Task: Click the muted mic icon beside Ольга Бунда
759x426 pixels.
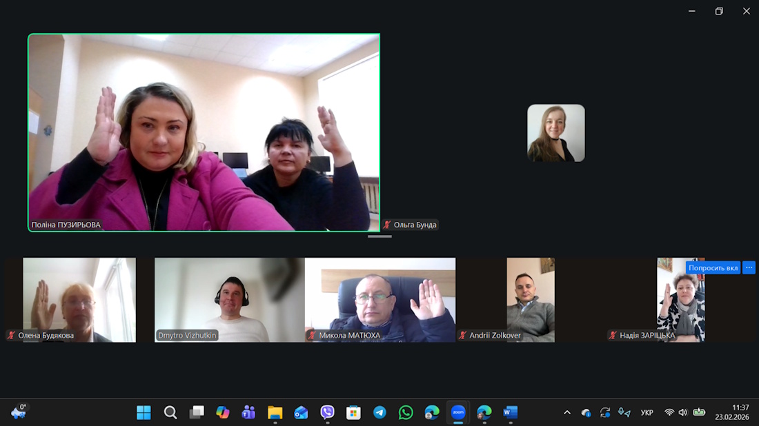Action: pos(388,225)
